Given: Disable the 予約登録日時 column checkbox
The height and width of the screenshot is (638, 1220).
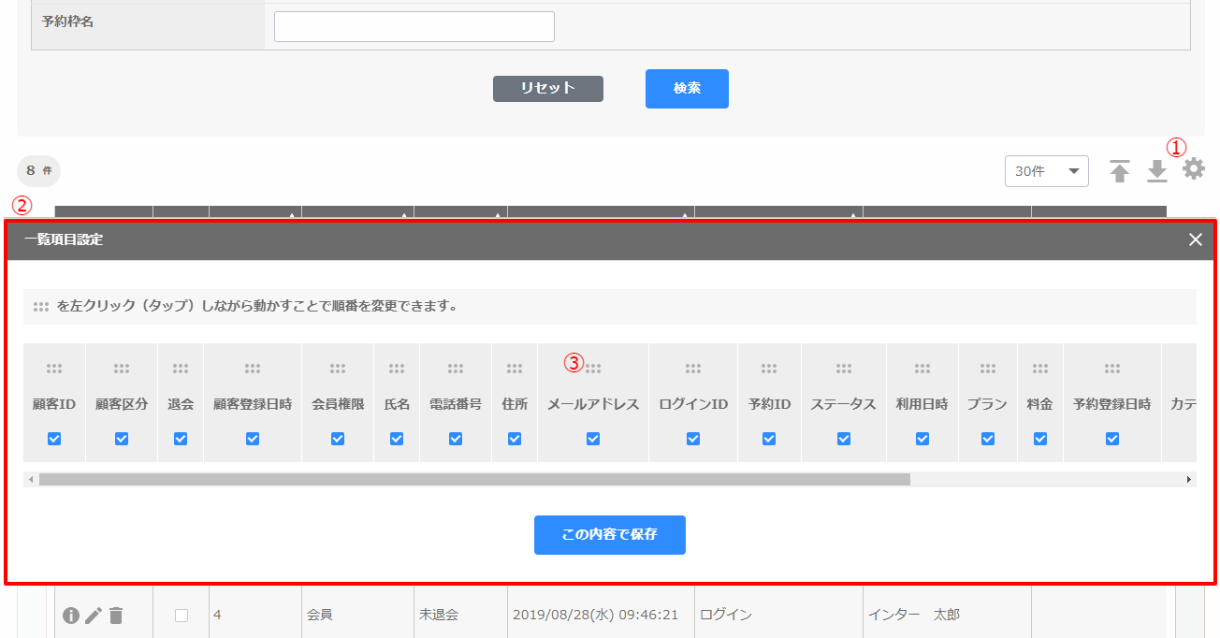Looking at the screenshot, I should [x=1111, y=438].
